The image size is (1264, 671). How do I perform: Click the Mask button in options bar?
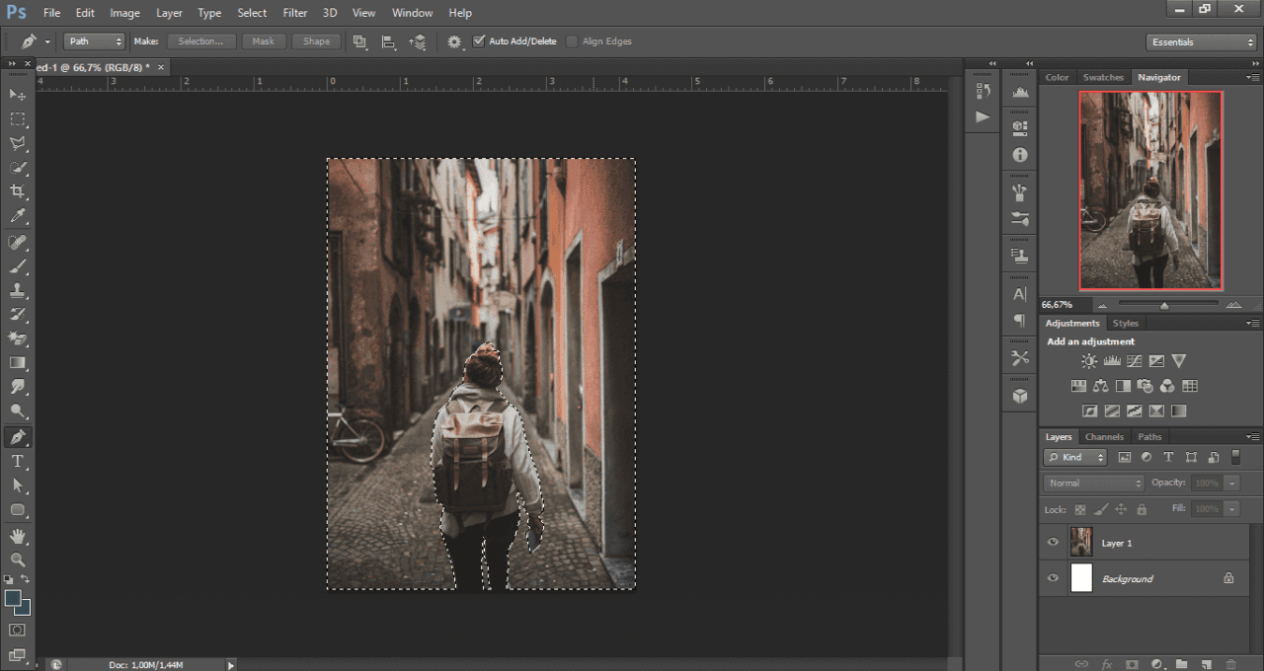[264, 41]
